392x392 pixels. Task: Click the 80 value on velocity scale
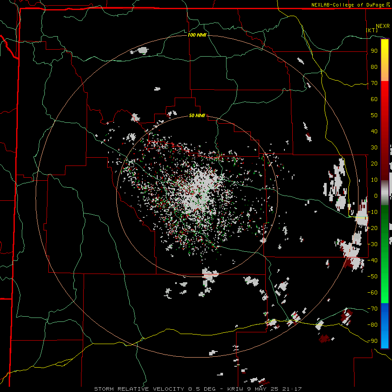pos(374,67)
